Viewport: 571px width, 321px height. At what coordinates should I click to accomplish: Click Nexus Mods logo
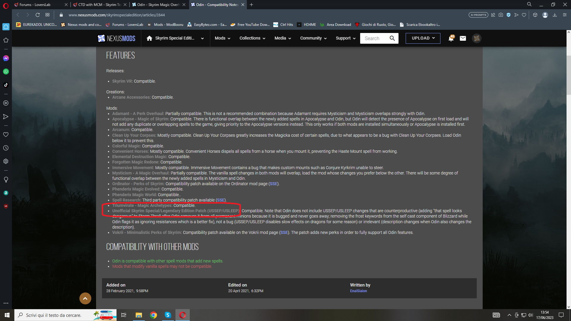(117, 38)
